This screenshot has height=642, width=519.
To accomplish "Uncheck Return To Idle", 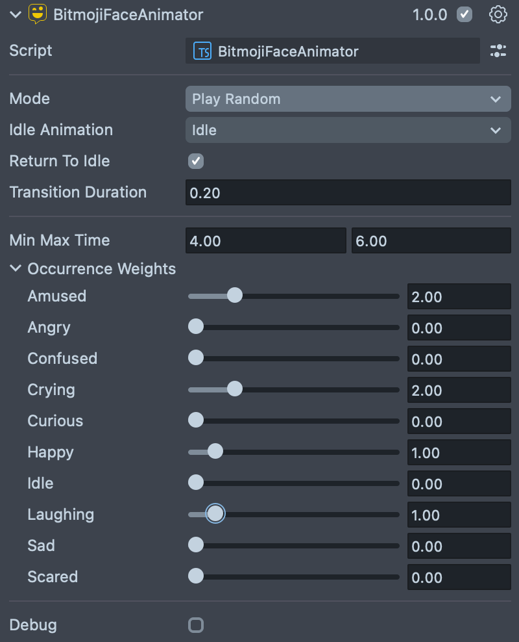I will tap(195, 161).
